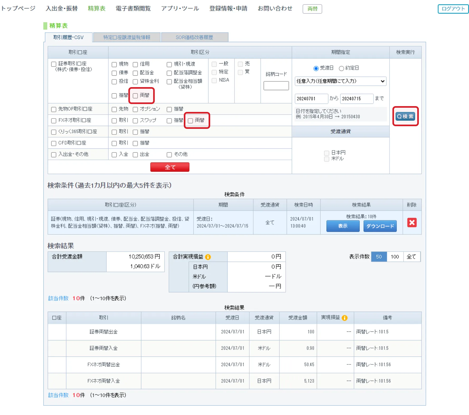Click the 検索 magnifier search button
469x415 pixels.
coord(405,116)
